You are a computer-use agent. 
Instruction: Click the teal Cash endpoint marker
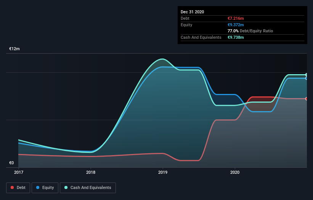coord(307,75)
